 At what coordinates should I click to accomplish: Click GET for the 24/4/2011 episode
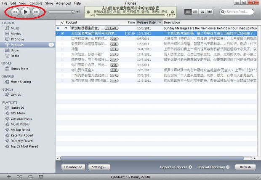(114, 49)
